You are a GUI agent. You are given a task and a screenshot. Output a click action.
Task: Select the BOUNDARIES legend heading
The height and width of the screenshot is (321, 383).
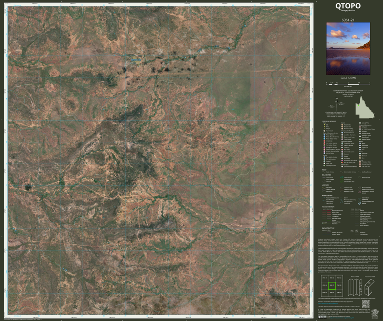coord(326,175)
